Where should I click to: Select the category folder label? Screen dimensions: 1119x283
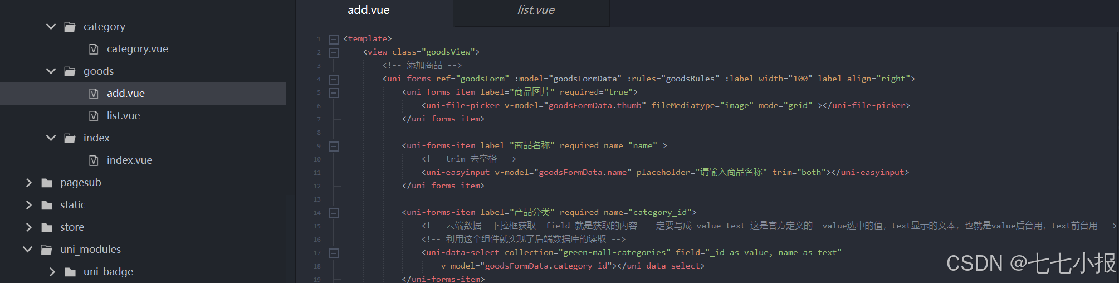tap(104, 27)
